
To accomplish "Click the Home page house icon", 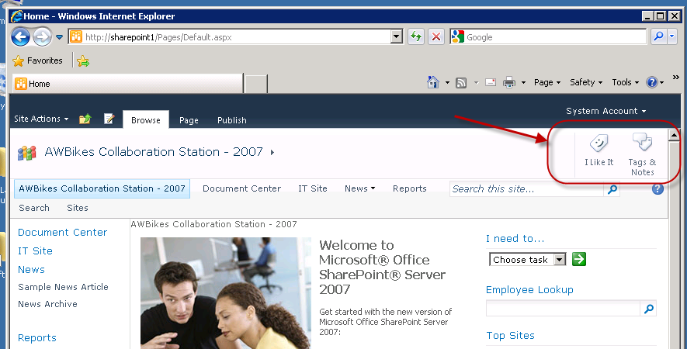I will (433, 82).
